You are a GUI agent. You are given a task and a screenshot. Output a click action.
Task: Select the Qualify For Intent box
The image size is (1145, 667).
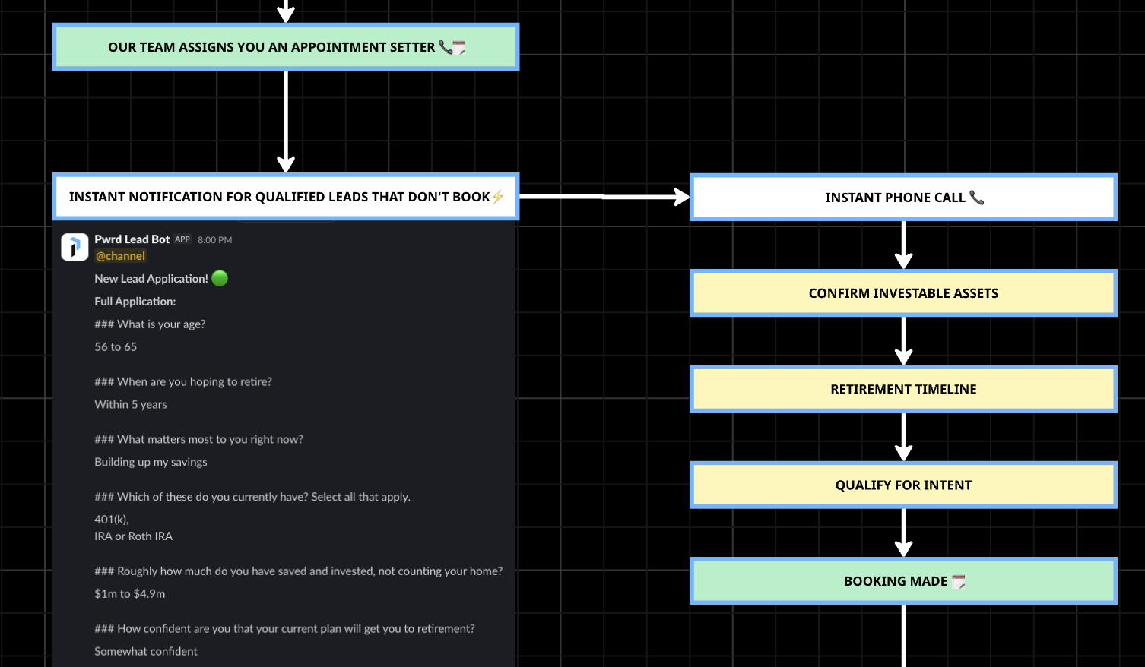(903, 485)
